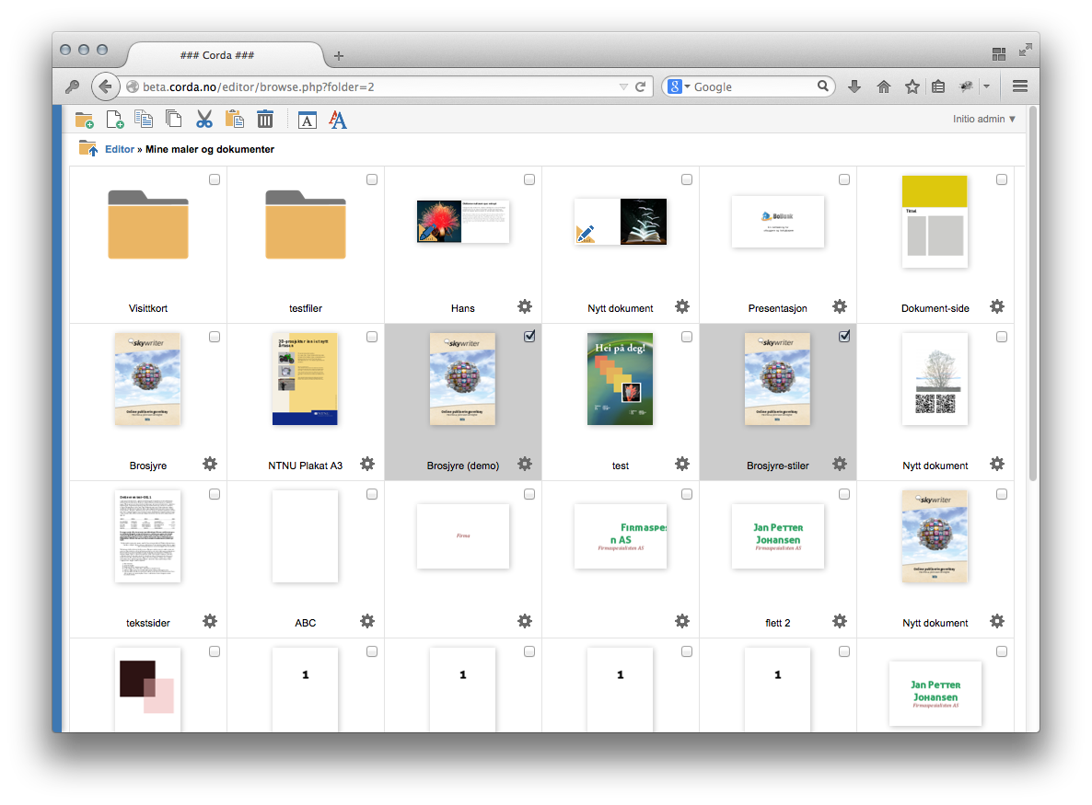
Task: Create a new document with the toolbar icon
Action: 115,119
